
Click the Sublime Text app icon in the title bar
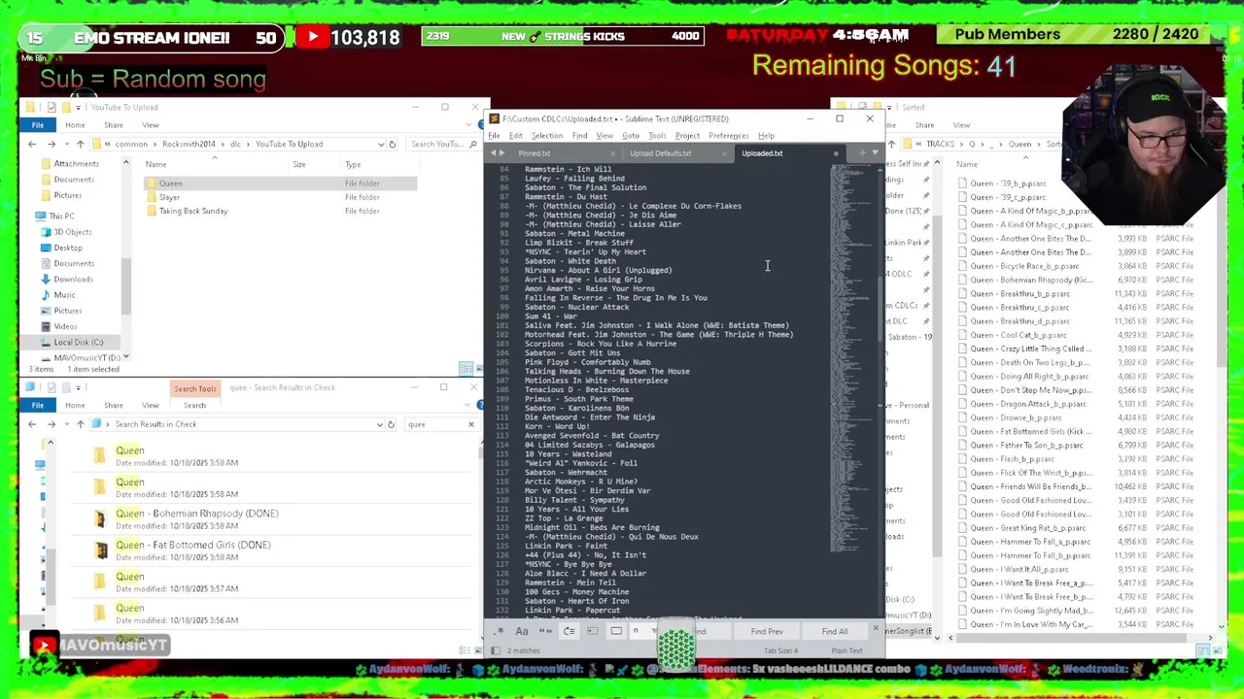494,118
